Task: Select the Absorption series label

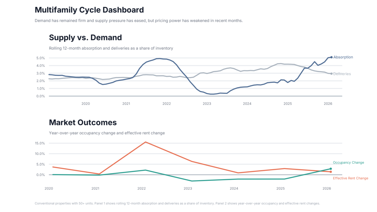Action: (x=343, y=57)
